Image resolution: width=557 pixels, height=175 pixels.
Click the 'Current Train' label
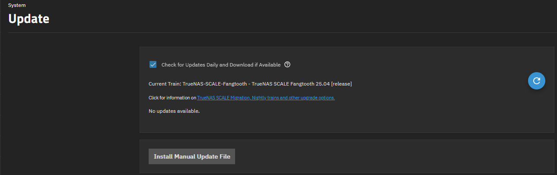[165, 84]
